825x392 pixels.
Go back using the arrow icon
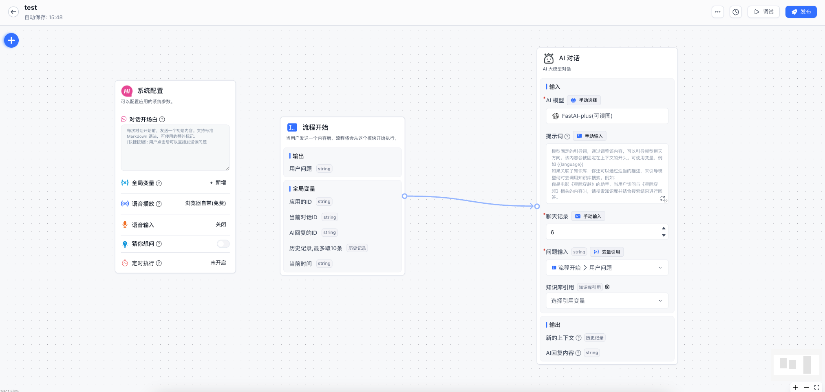click(x=13, y=12)
